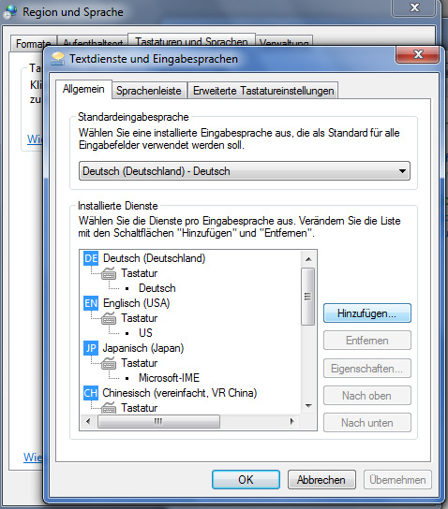Open Verwaltung tab in Region und Sprache
Screen dimensions: 448x509
pos(284,41)
